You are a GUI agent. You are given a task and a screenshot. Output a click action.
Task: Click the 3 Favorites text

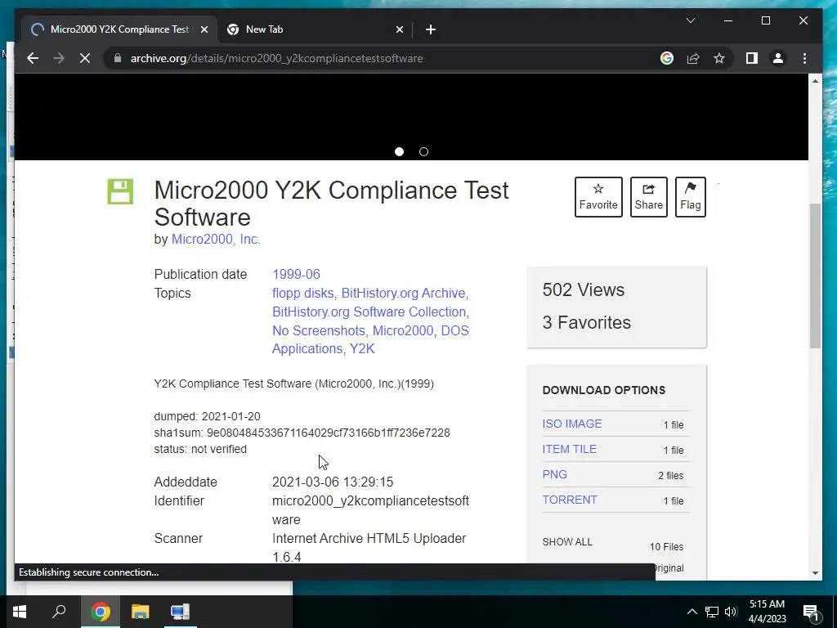point(587,322)
